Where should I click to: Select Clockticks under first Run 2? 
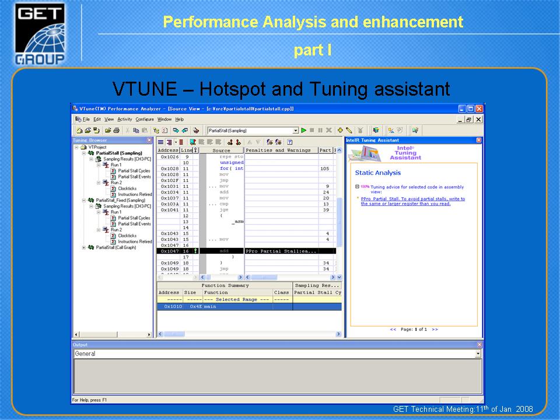click(127, 188)
